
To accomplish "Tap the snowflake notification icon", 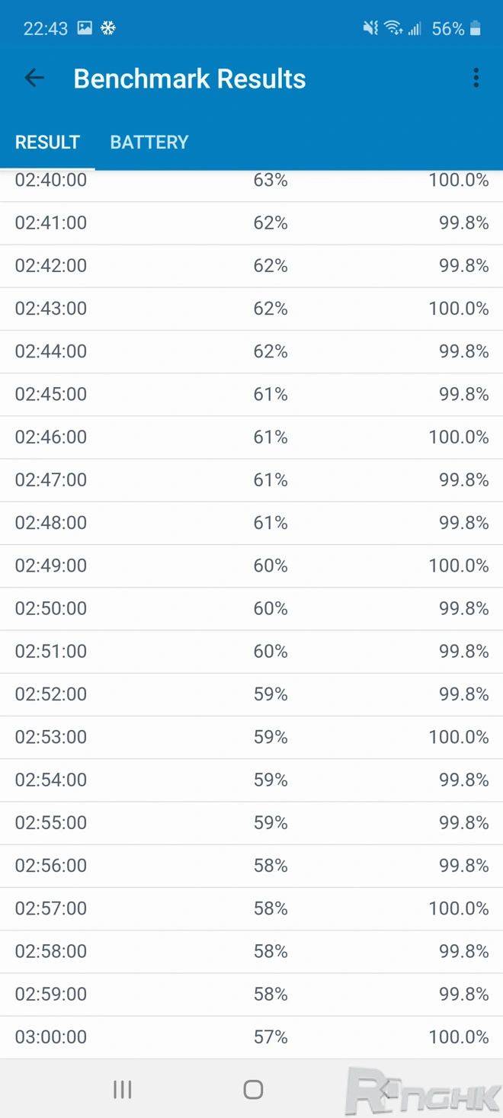I will (108, 28).
